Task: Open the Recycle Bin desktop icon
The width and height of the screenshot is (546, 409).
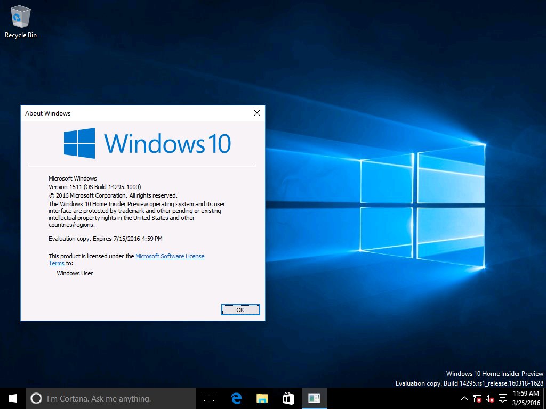Action: point(21,21)
